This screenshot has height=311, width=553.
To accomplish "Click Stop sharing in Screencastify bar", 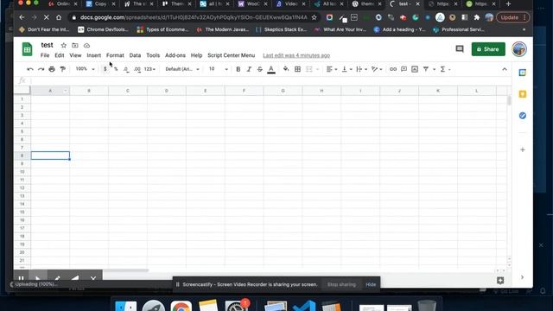I will (341, 284).
